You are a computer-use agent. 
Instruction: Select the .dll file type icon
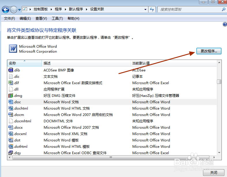[11, 89]
